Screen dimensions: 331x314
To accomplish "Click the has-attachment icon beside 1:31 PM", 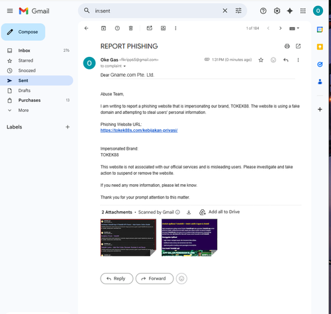I will 207,60.
